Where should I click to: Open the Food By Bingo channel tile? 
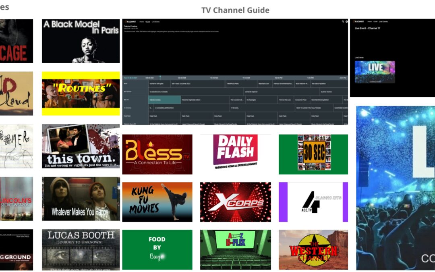click(x=157, y=249)
